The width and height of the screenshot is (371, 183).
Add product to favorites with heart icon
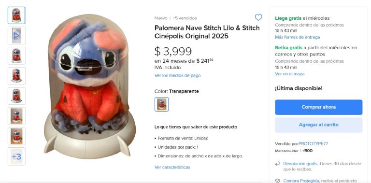pos(258,17)
